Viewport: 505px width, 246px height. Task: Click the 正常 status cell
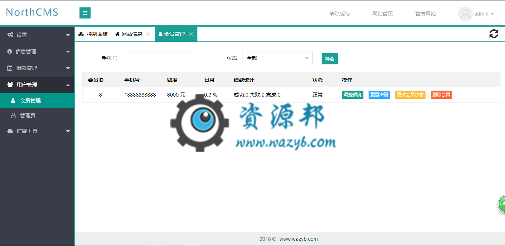pyautogui.click(x=318, y=95)
